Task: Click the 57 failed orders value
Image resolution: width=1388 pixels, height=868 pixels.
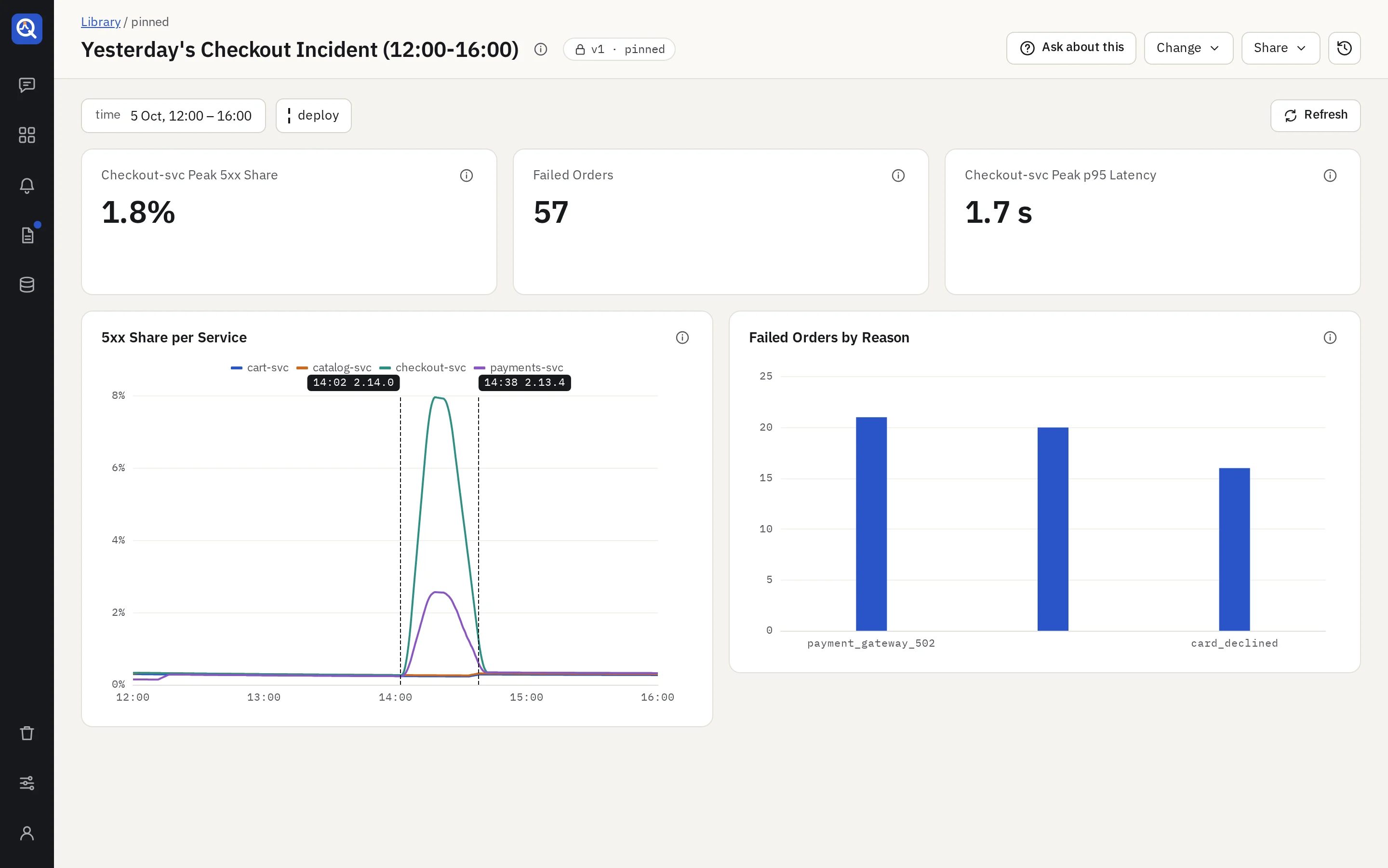Action: (550, 212)
